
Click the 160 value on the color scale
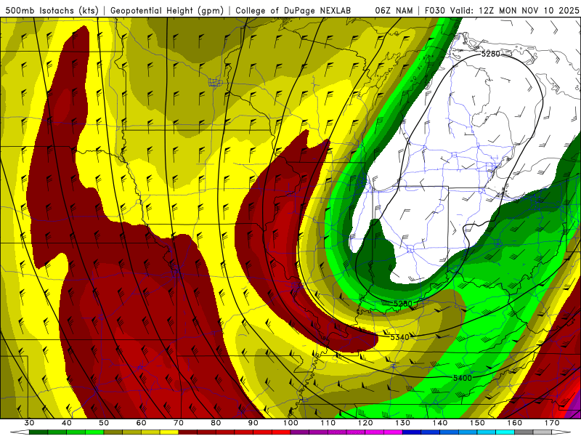(515, 423)
